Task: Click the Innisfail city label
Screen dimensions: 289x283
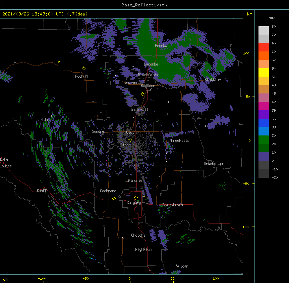Action: (139, 110)
